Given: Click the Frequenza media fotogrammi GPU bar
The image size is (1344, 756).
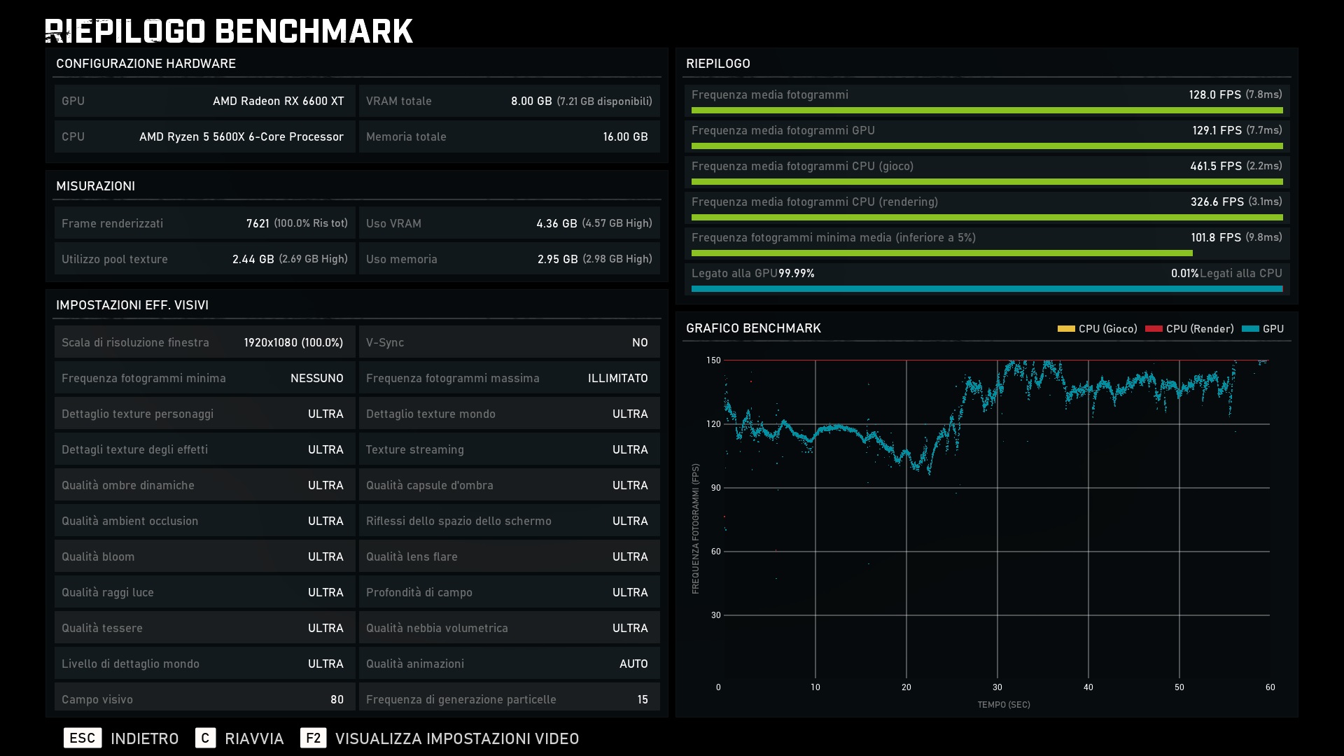Looking at the screenshot, I should (x=987, y=146).
